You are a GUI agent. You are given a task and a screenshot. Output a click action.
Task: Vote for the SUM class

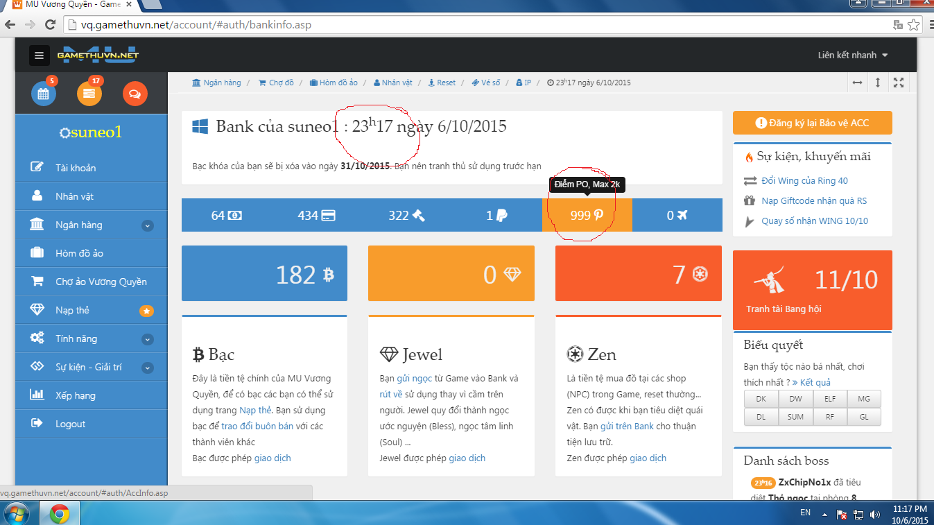[795, 417]
